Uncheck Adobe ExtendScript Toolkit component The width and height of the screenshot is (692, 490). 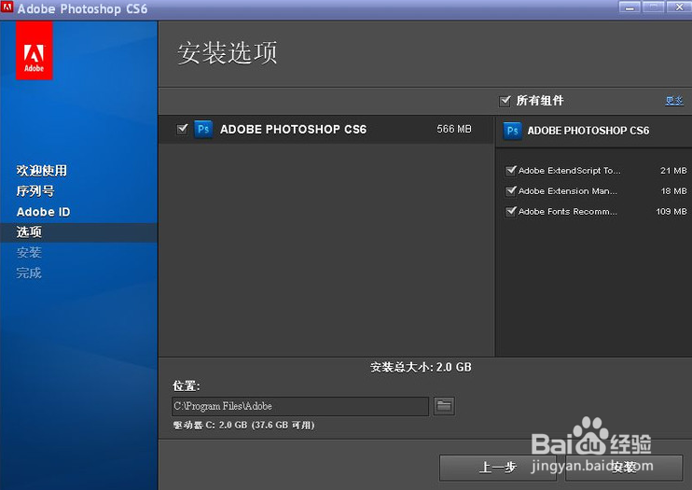click(x=511, y=171)
